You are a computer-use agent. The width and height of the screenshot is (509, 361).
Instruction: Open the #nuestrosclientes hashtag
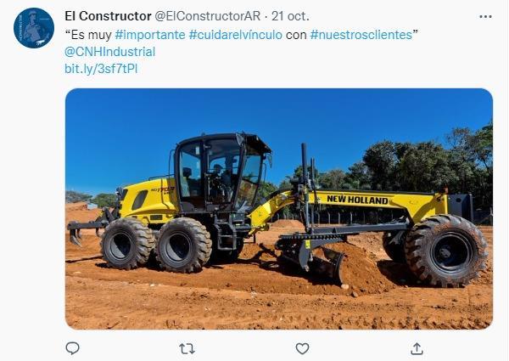point(361,35)
